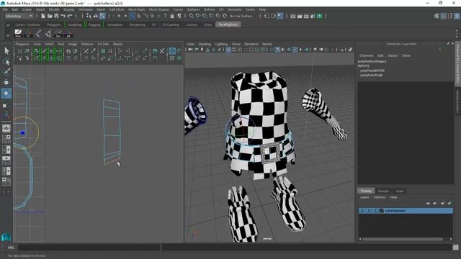
Task: Select the polyAutoProj8 input node
Action: click(372, 75)
